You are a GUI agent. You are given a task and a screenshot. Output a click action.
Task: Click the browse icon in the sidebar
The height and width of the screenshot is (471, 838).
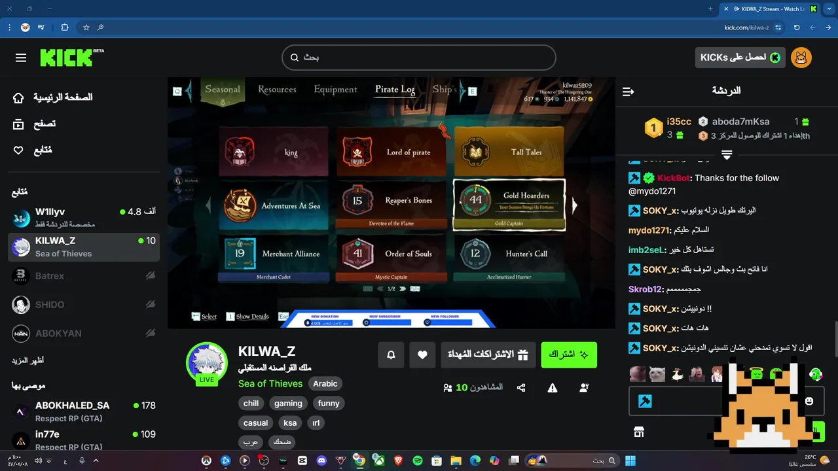[18, 124]
